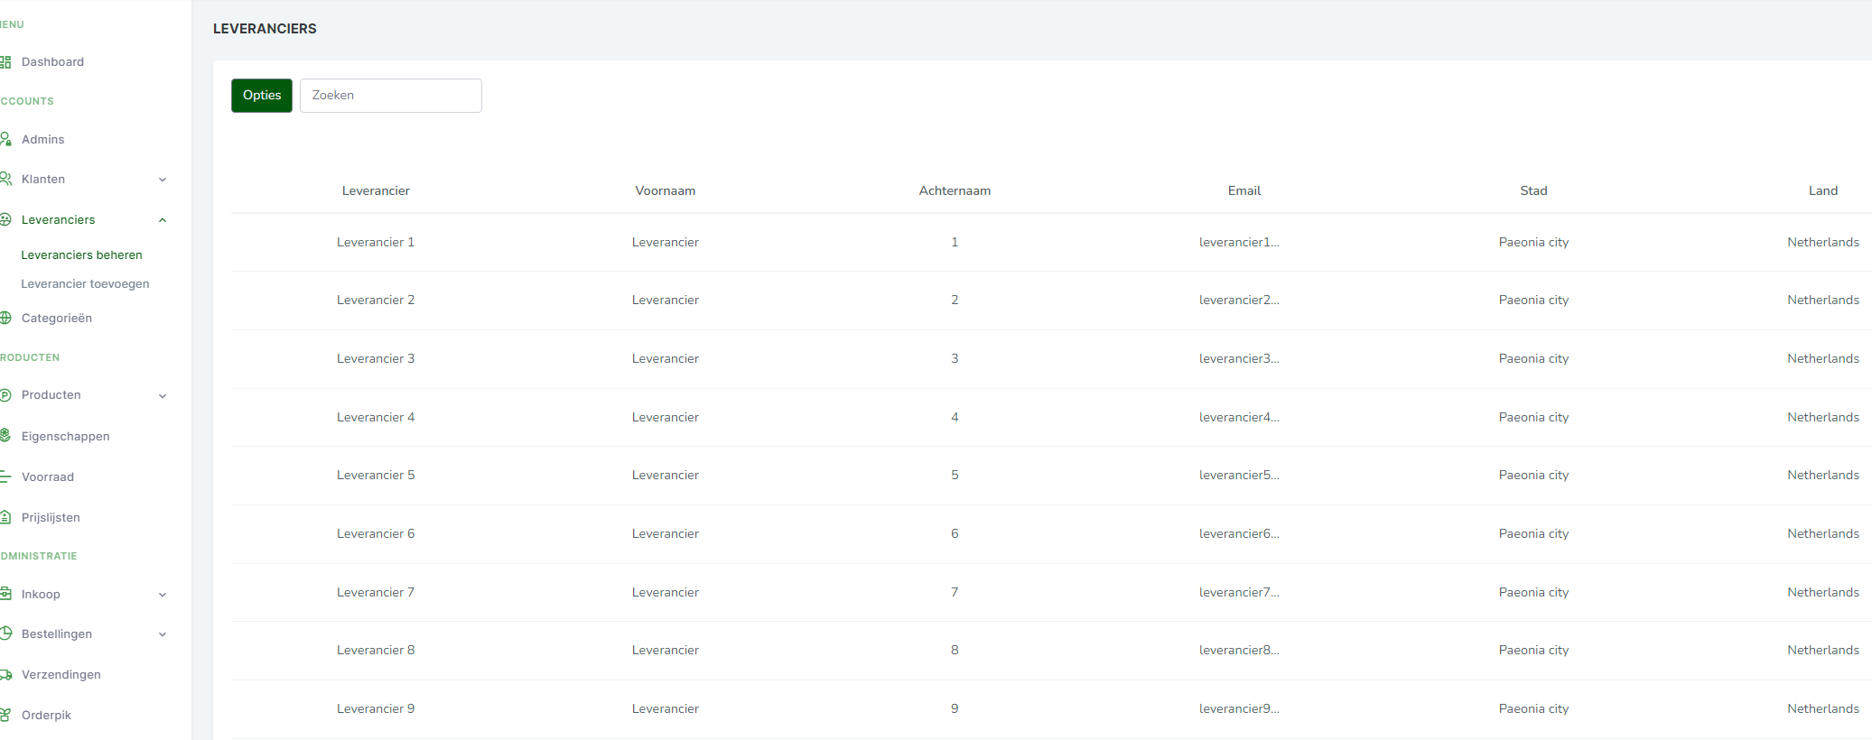Click the Dashboard grid icon
Screen dimensions: 1872x740
[x=5, y=62]
